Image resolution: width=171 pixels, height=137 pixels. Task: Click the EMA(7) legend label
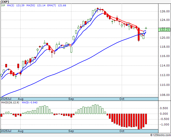pos(52,6)
